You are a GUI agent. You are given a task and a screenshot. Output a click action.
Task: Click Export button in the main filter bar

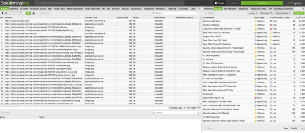pos(45,13)
